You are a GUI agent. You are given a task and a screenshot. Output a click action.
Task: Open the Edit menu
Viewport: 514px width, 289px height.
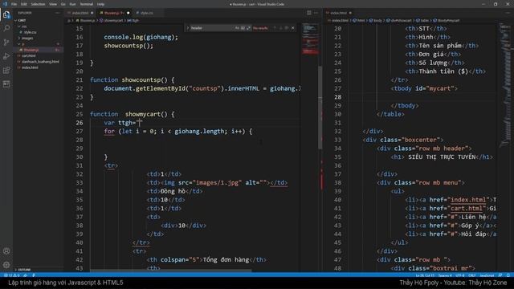24,4
